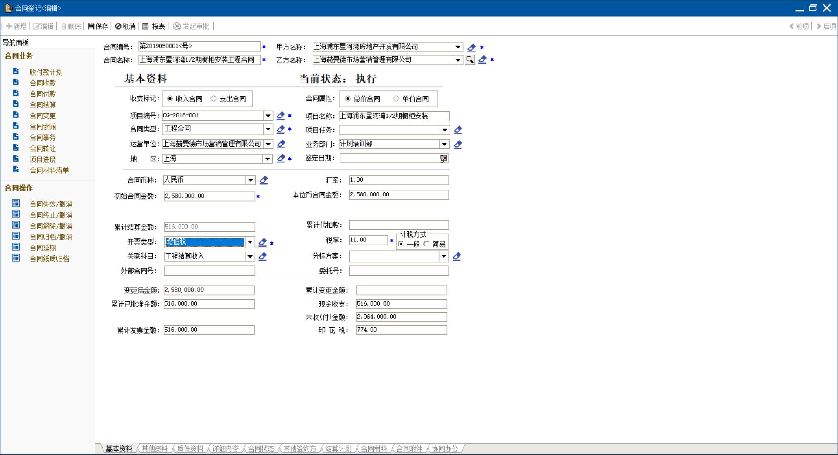Open the calendar picker for 签定日期

point(443,159)
